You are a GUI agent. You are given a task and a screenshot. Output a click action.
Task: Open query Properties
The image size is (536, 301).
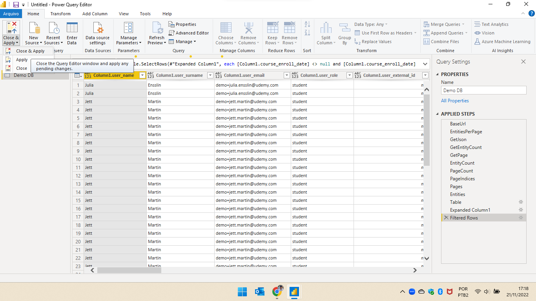[x=182, y=24]
